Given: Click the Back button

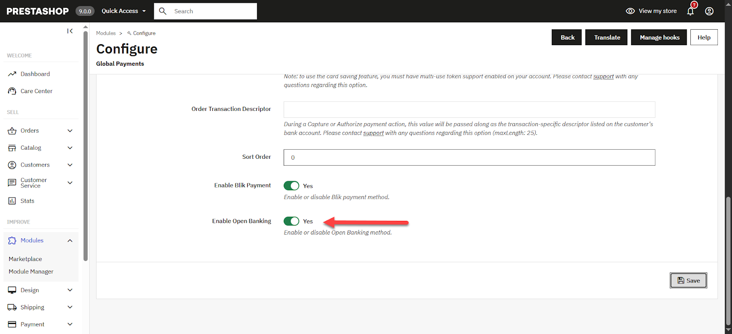Looking at the screenshot, I should click(567, 37).
